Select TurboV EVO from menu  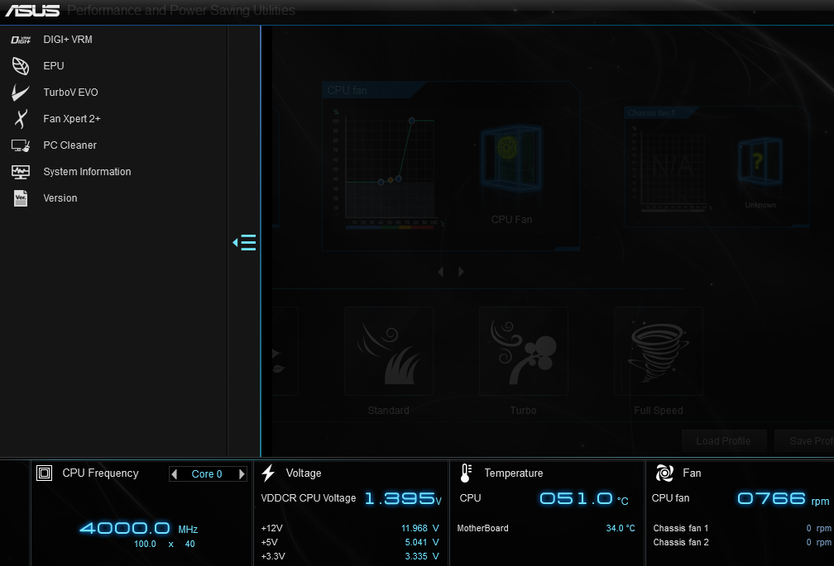[x=71, y=93]
